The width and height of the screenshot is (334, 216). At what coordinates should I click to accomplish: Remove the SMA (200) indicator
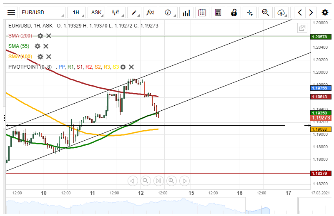click(49, 36)
